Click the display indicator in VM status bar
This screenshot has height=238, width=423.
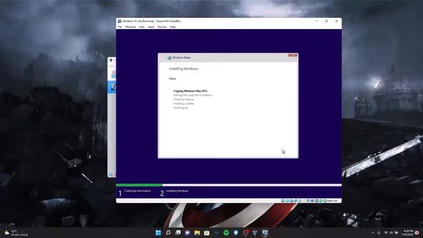(x=308, y=201)
